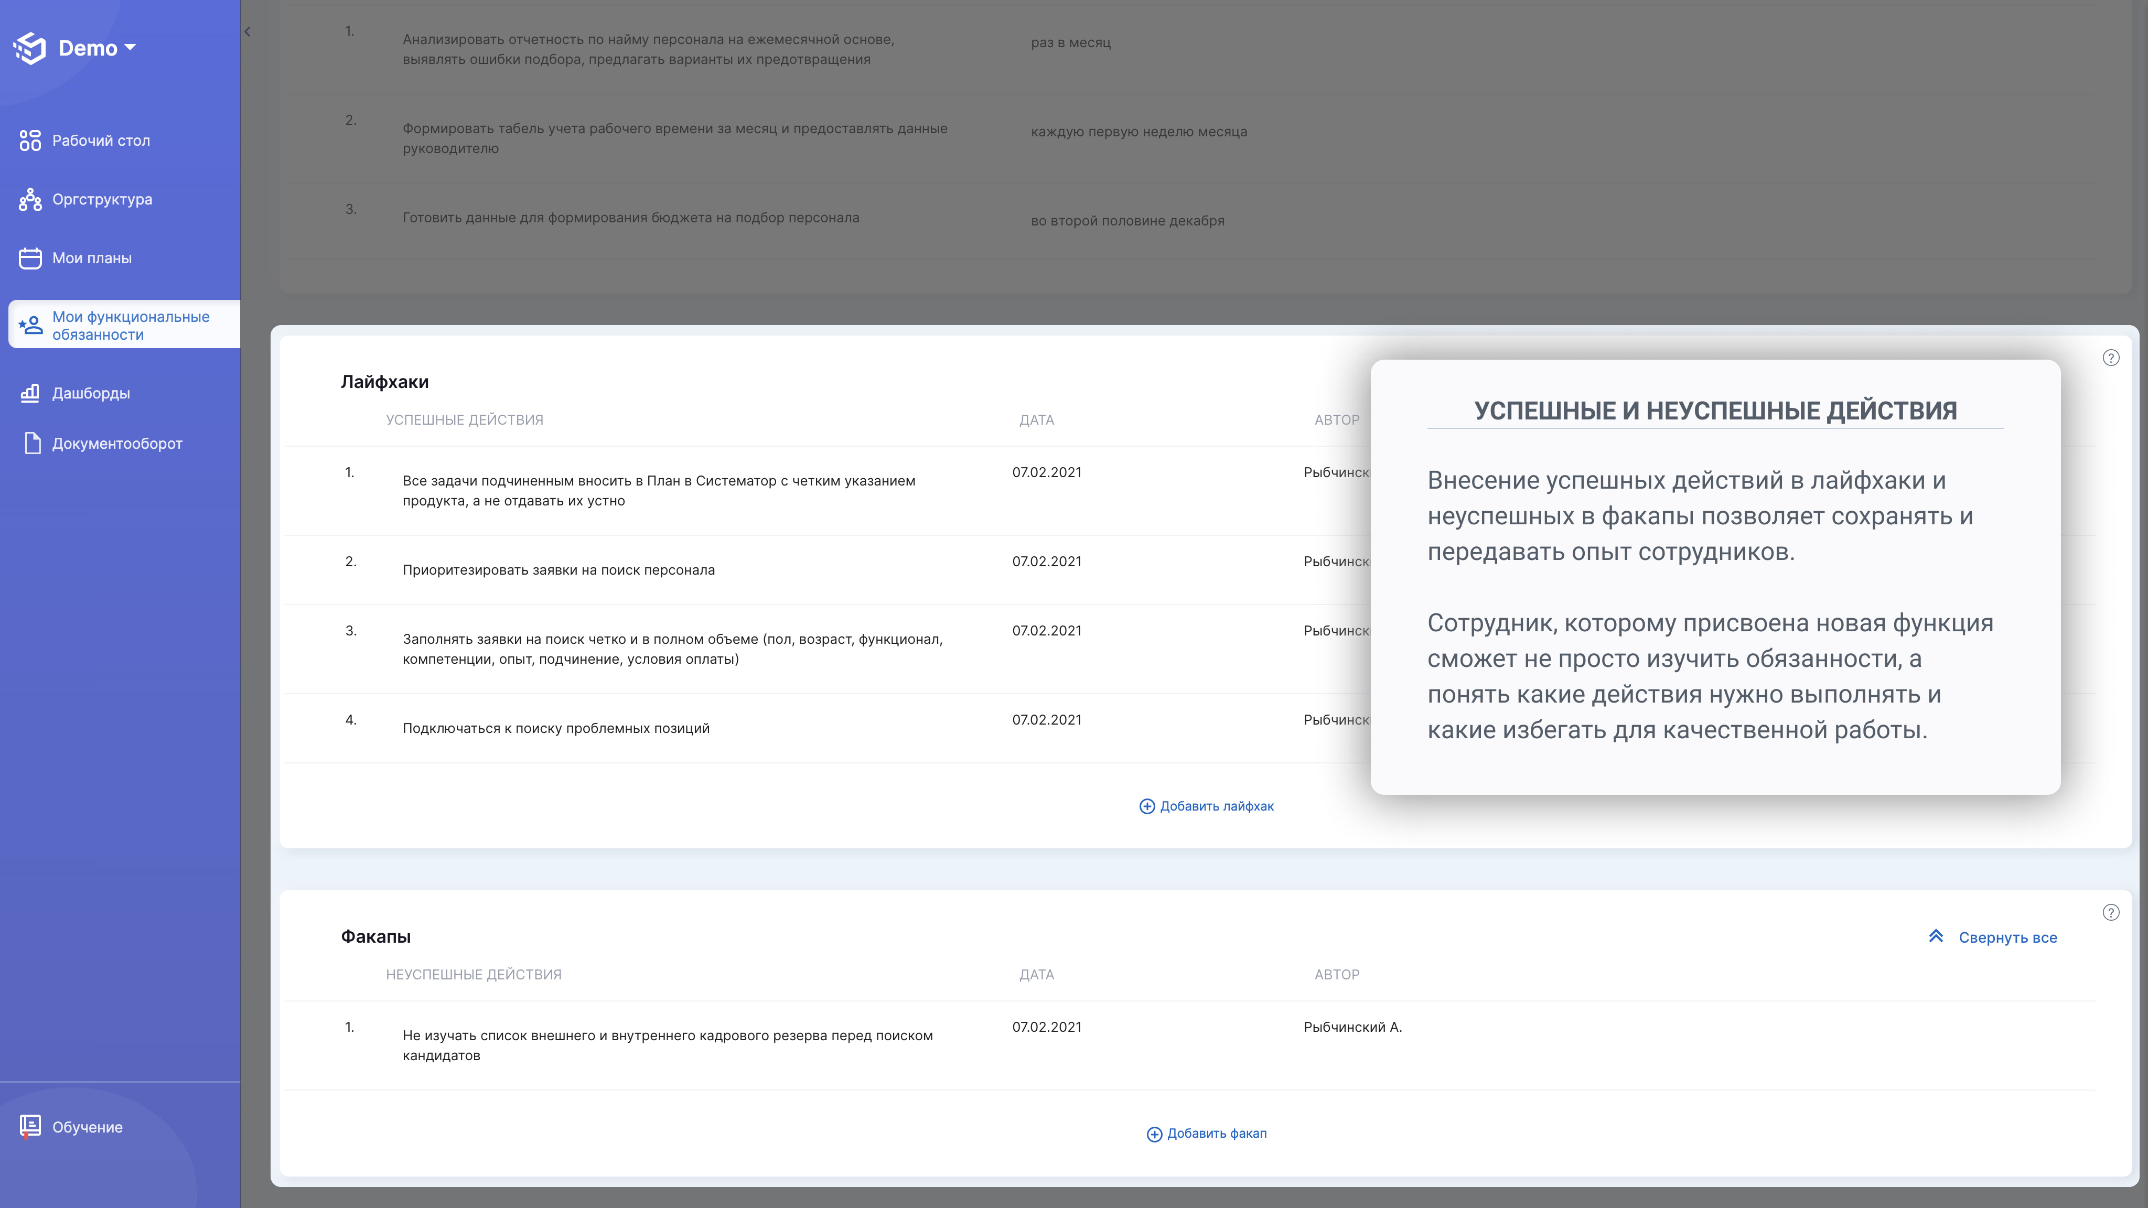Click frequency 'раз в месяц'
This screenshot has width=2148, height=1208.
click(x=1071, y=42)
